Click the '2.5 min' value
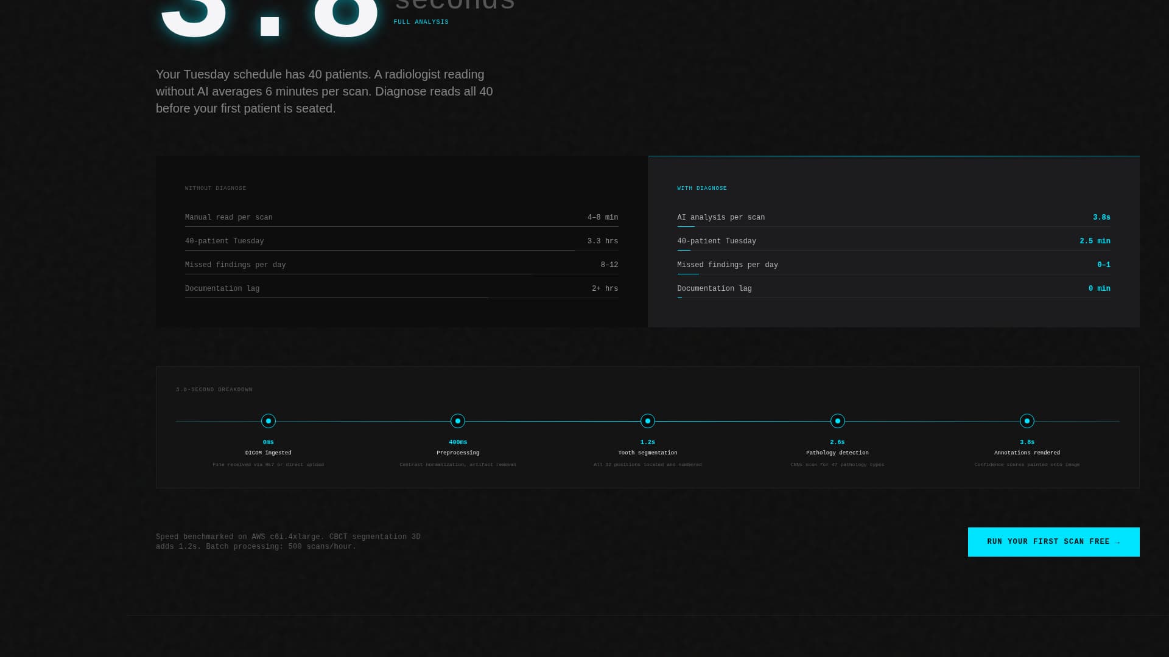 1095,242
